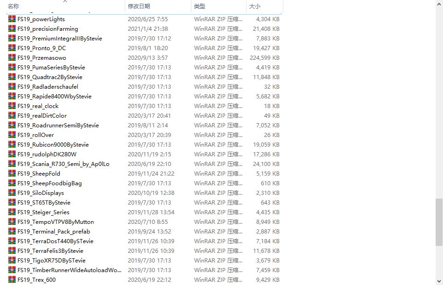Click the icon next to FS19_Steiger_Series
This screenshot has height=285, width=443.
pos(12,212)
